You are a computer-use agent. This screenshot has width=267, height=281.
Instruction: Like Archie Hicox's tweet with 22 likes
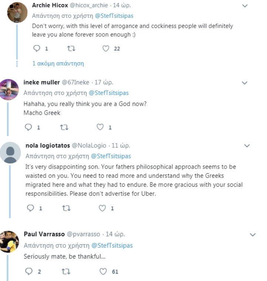106,48
